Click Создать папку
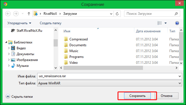Screen dimensions: 186x105 tap(51, 23)
